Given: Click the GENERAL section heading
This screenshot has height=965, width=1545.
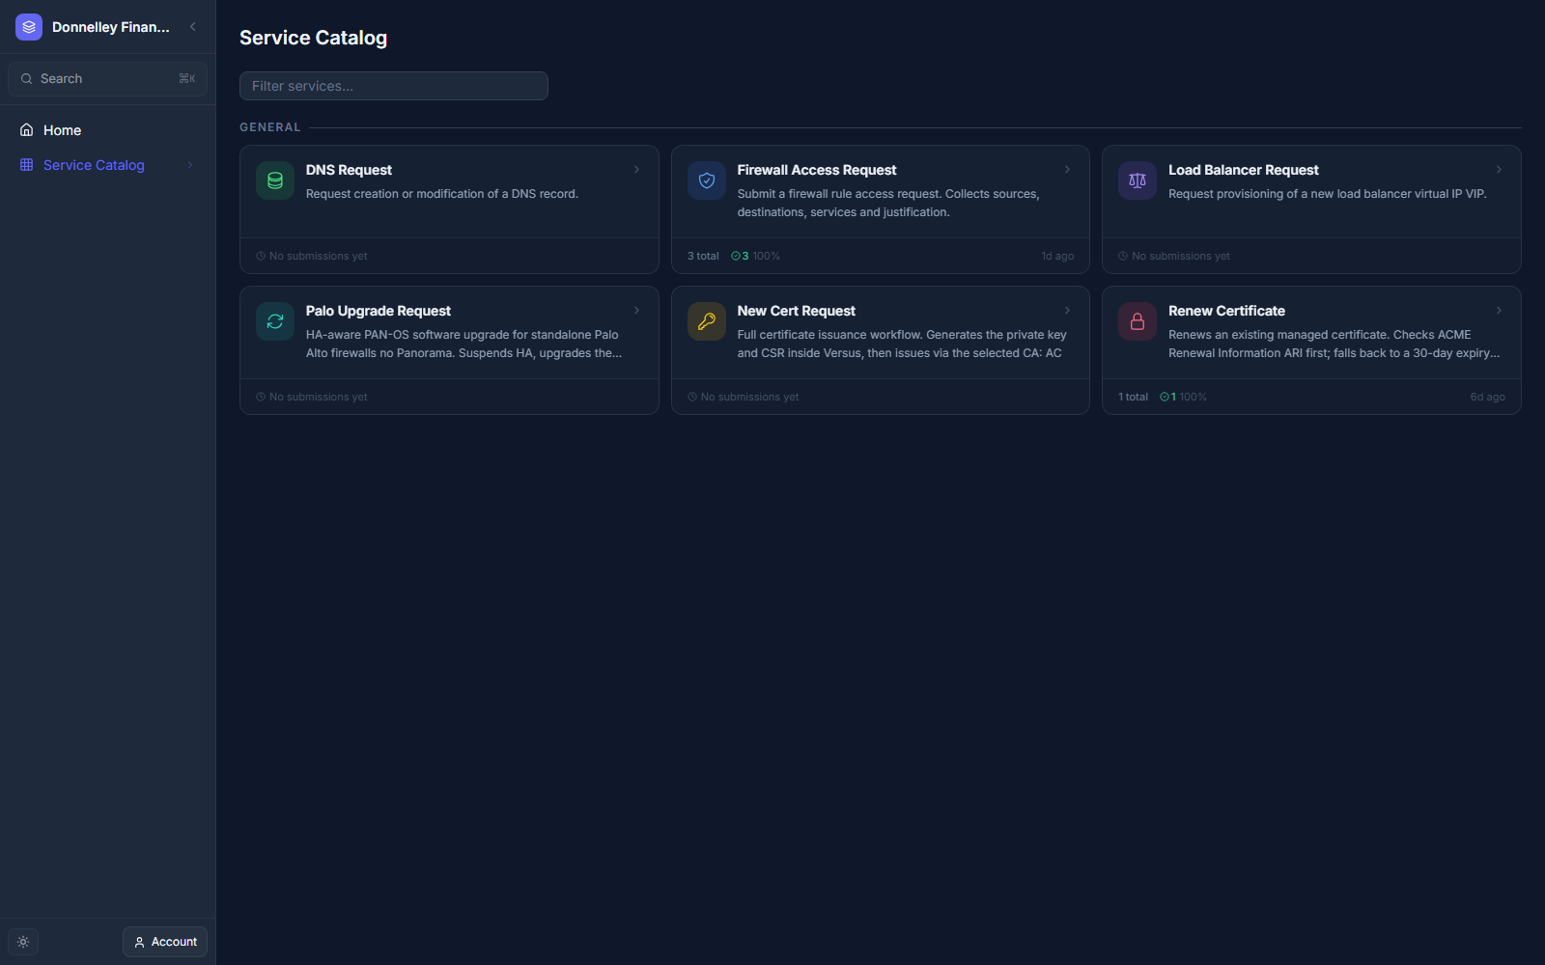Looking at the screenshot, I should (x=270, y=127).
